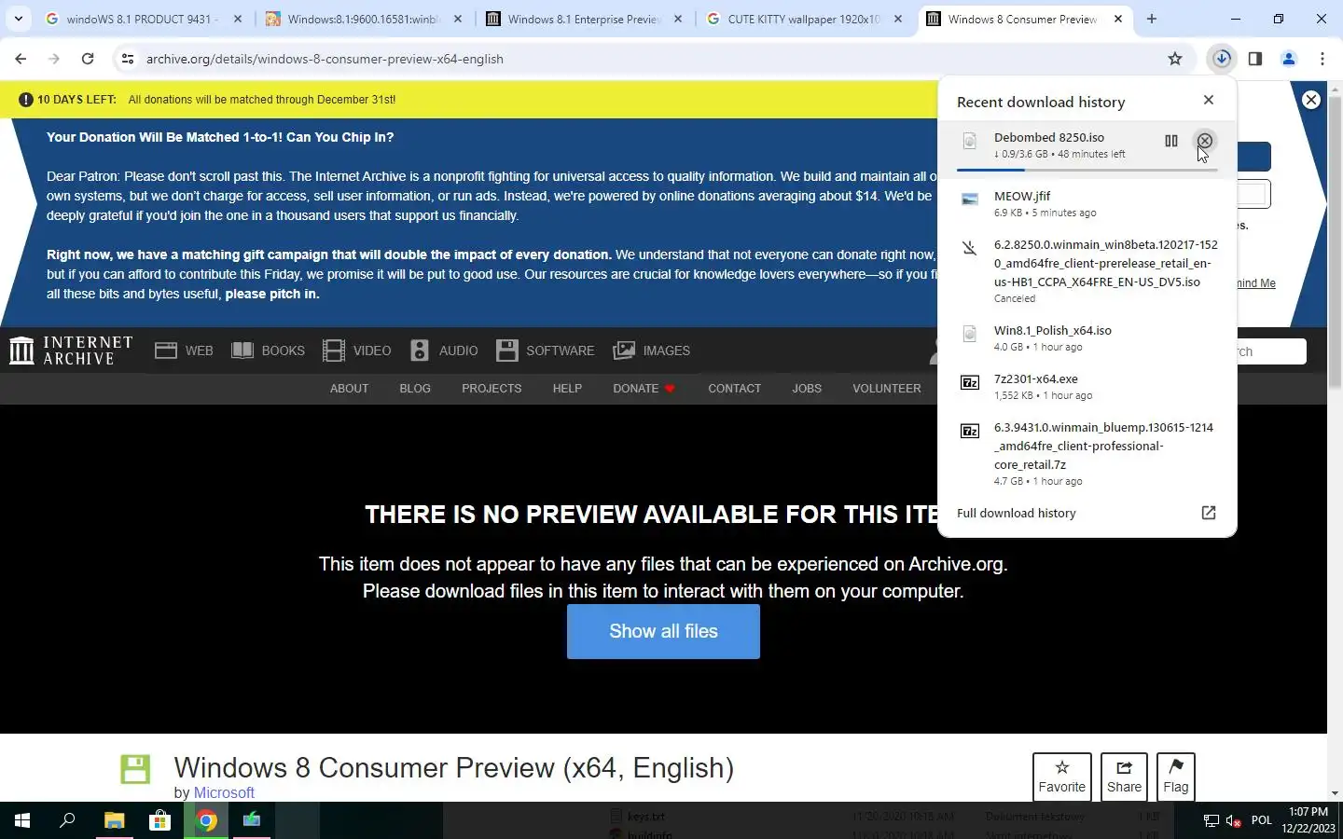
Task: Share this archive item
Action: (1124, 777)
